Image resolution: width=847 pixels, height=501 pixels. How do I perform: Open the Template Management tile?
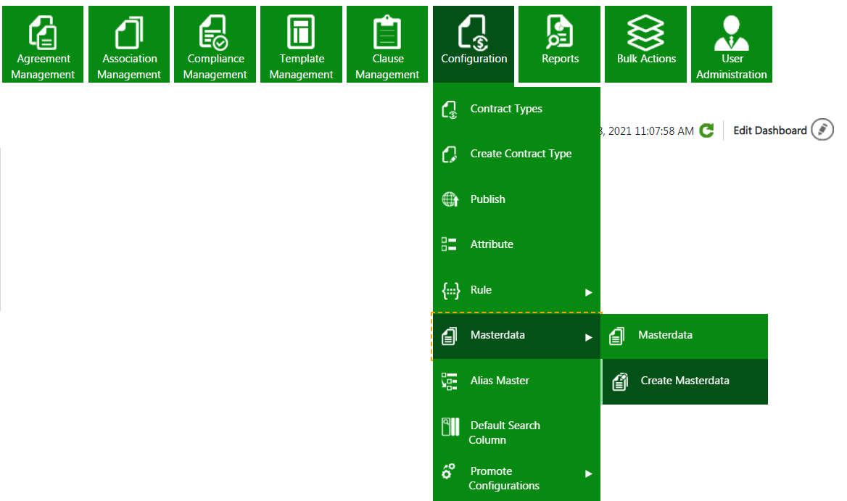click(x=301, y=44)
